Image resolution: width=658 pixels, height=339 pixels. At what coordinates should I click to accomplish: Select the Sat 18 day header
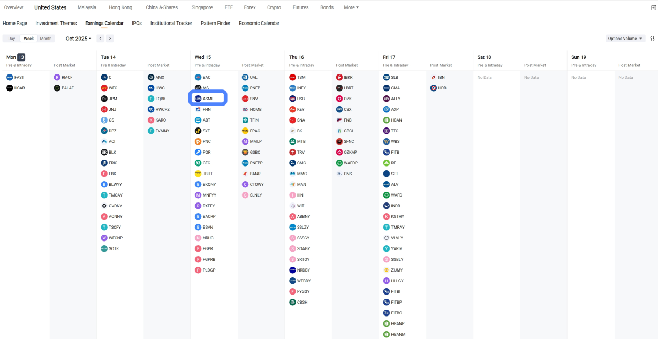(484, 57)
